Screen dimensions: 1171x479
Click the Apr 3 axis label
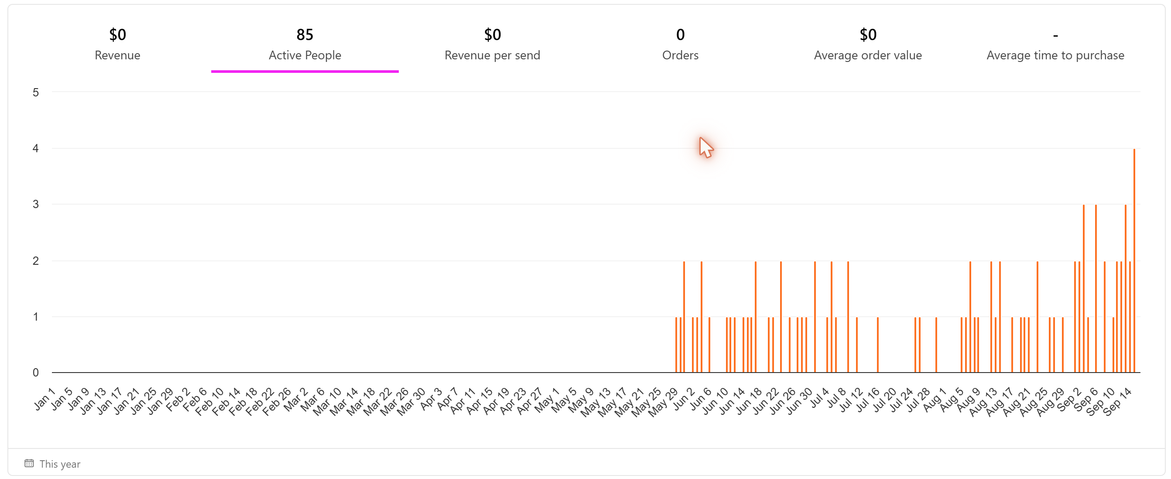[x=431, y=399]
